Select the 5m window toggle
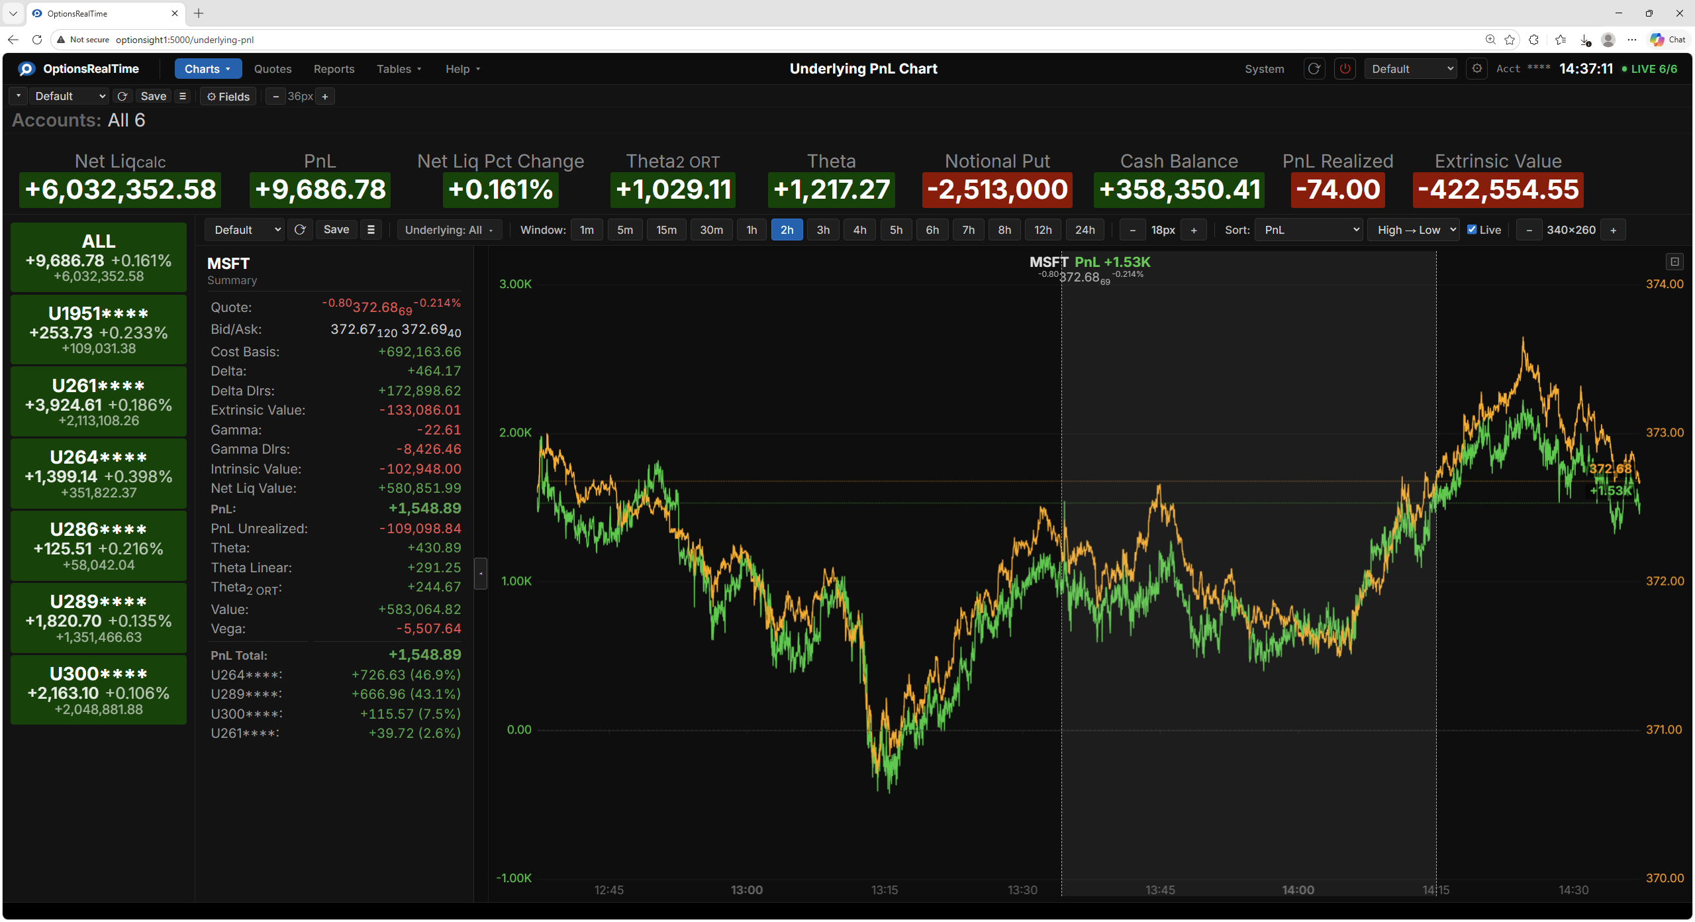Image resolution: width=1695 pixels, height=922 pixels. coord(625,230)
